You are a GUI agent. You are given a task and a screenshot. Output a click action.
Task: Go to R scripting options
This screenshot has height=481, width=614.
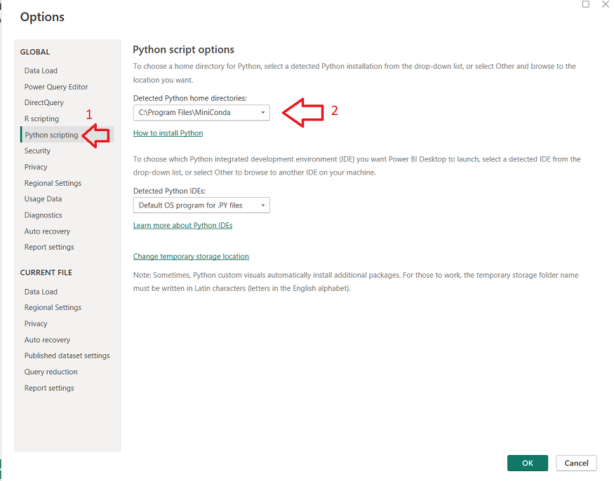(x=41, y=118)
